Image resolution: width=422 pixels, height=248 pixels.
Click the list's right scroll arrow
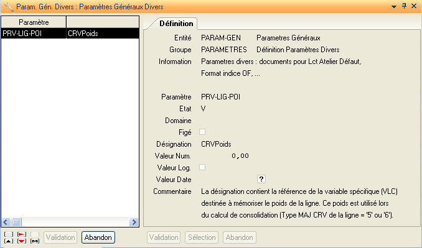[134, 223]
